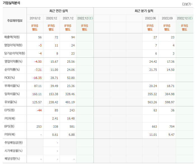Viewport: 196px width, 166px height.
Task: Click the PBR value 11.01
Action: coord(153,135)
